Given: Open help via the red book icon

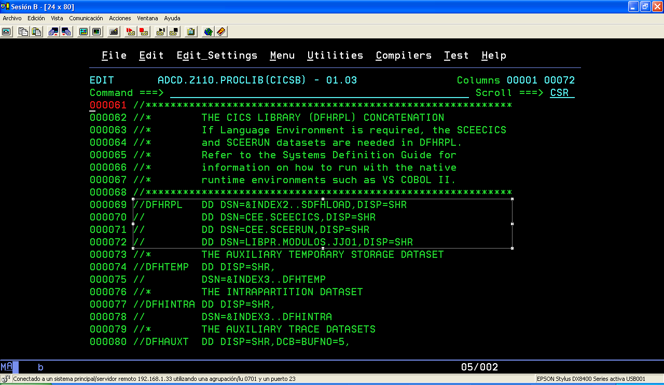Looking at the screenshot, I should coord(219,32).
